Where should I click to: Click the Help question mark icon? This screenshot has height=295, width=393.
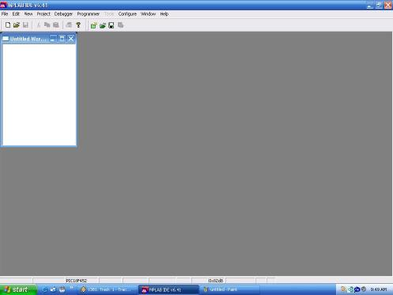point(78,25)
